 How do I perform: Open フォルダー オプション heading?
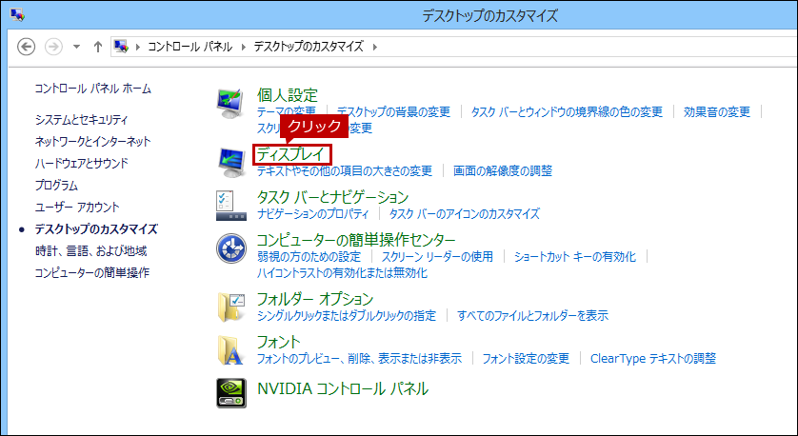point(315,299)
